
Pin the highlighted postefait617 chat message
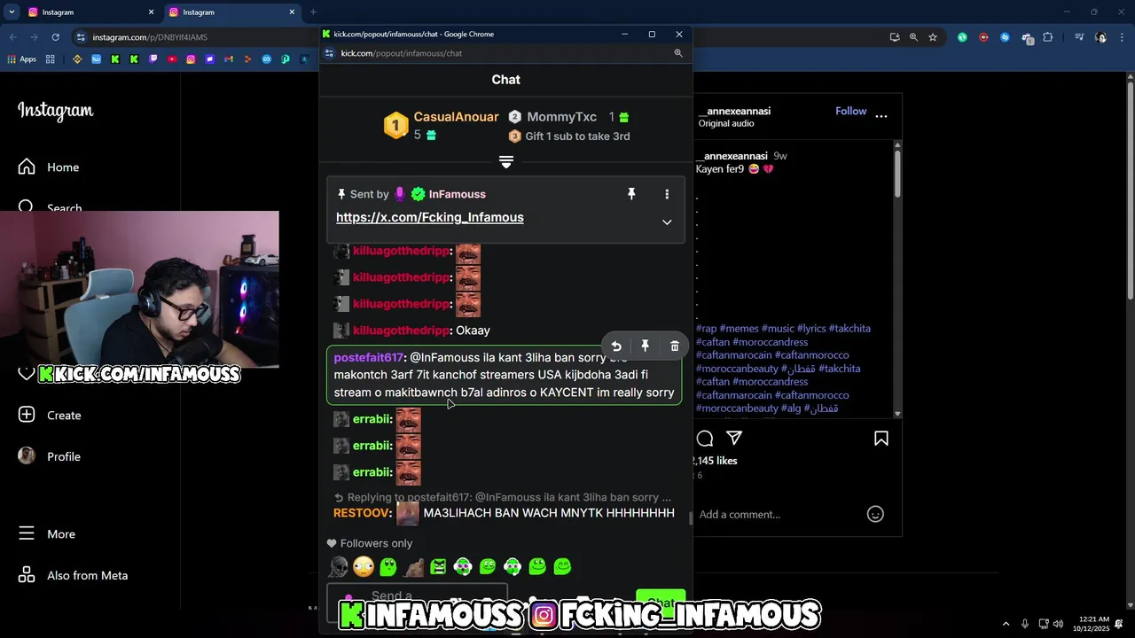click(646, 346)
